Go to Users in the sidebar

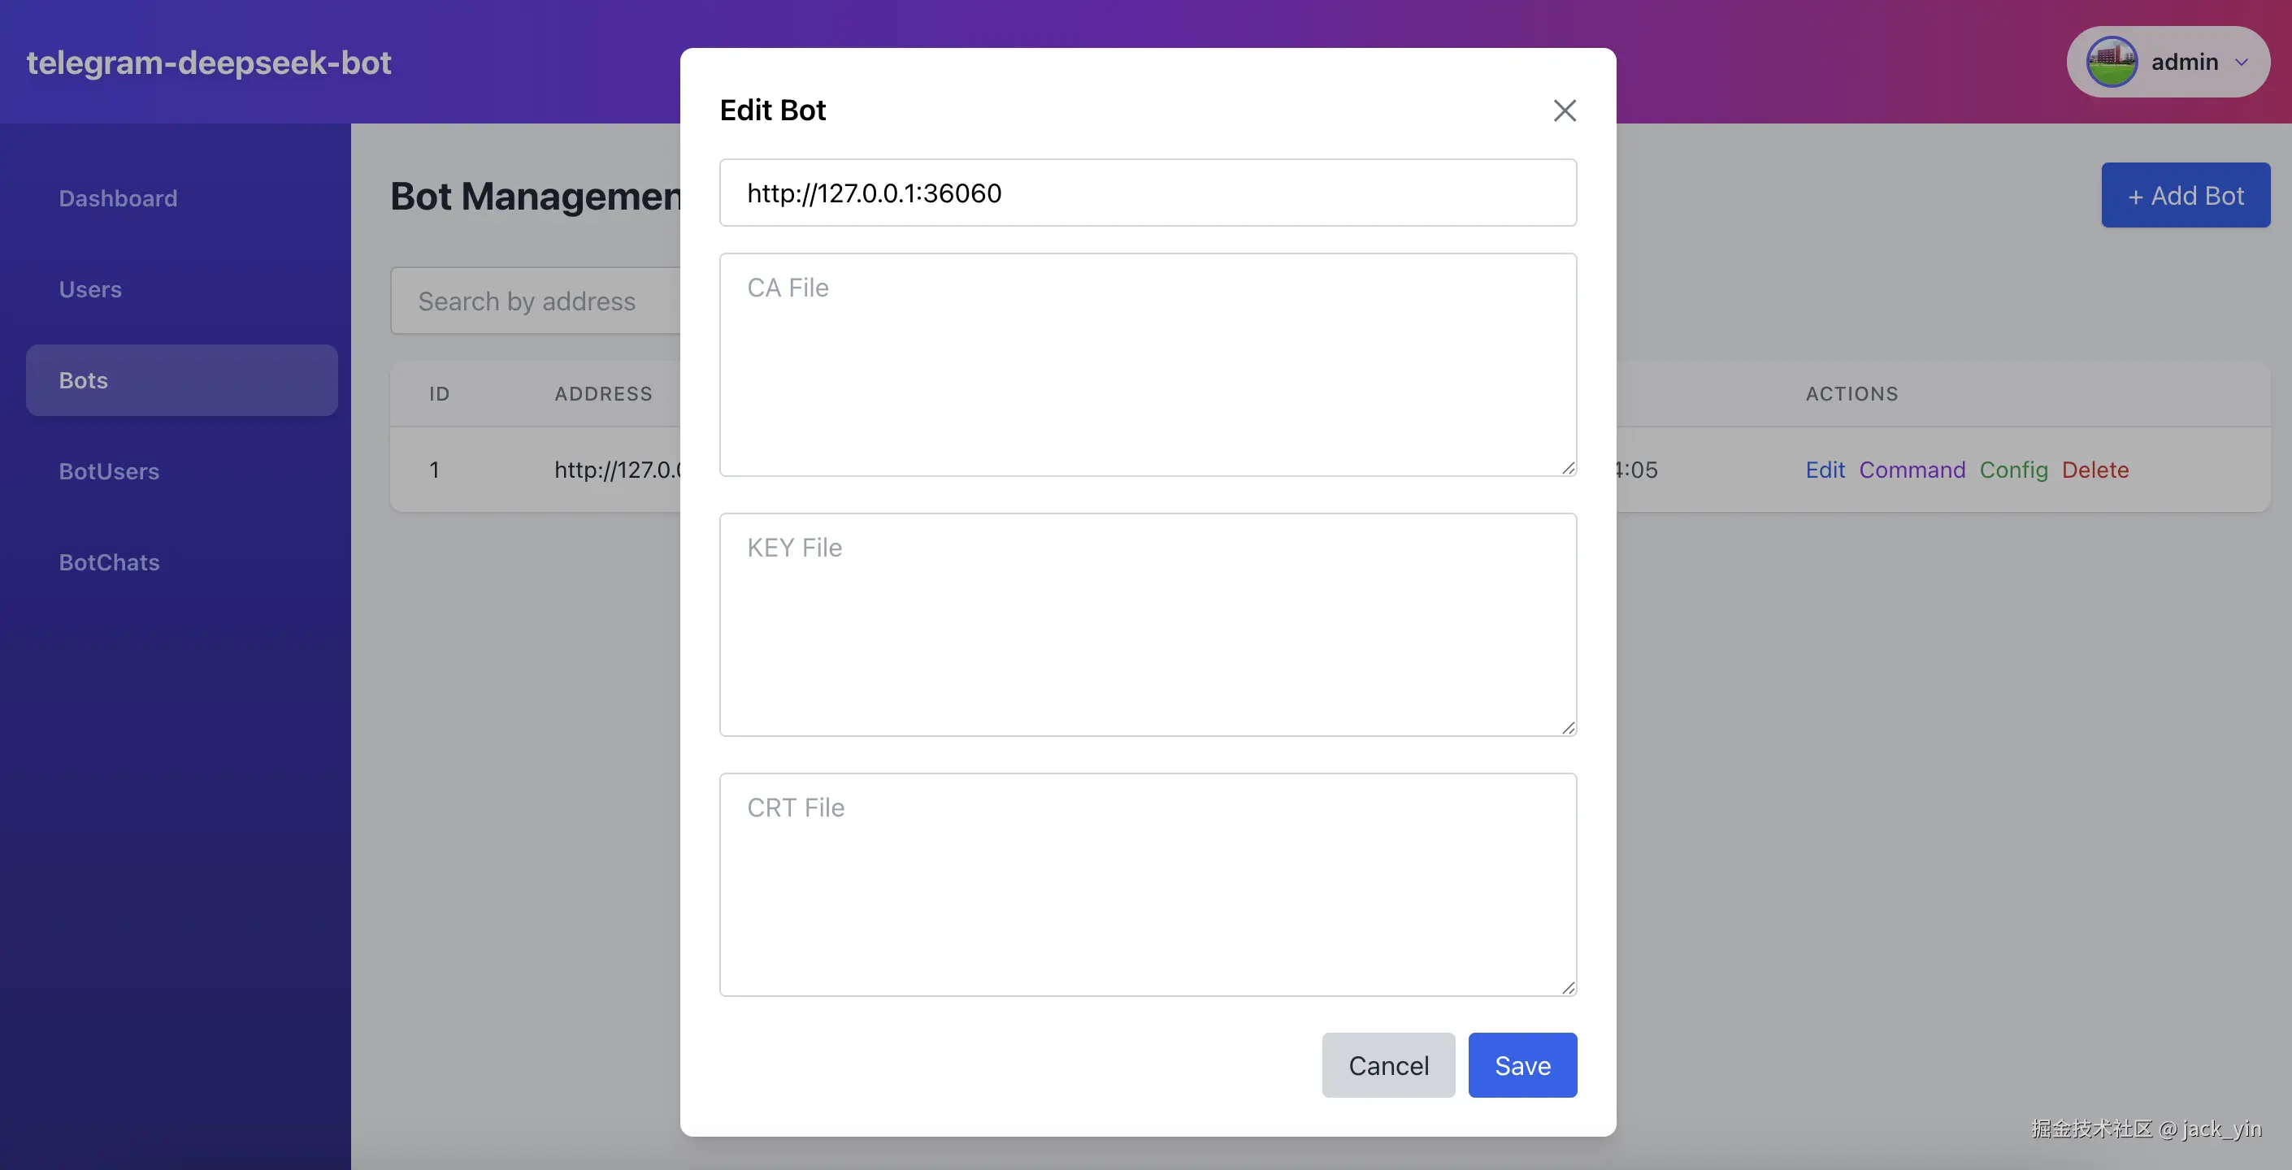click(x=90, y=289)
